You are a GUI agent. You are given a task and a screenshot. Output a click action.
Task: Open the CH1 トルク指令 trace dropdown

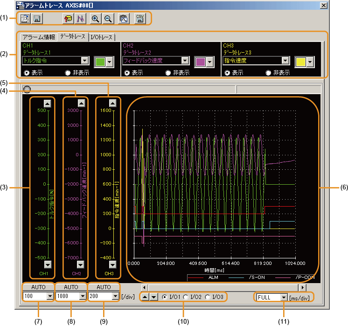pyautogui.click(x=84, y=61)
